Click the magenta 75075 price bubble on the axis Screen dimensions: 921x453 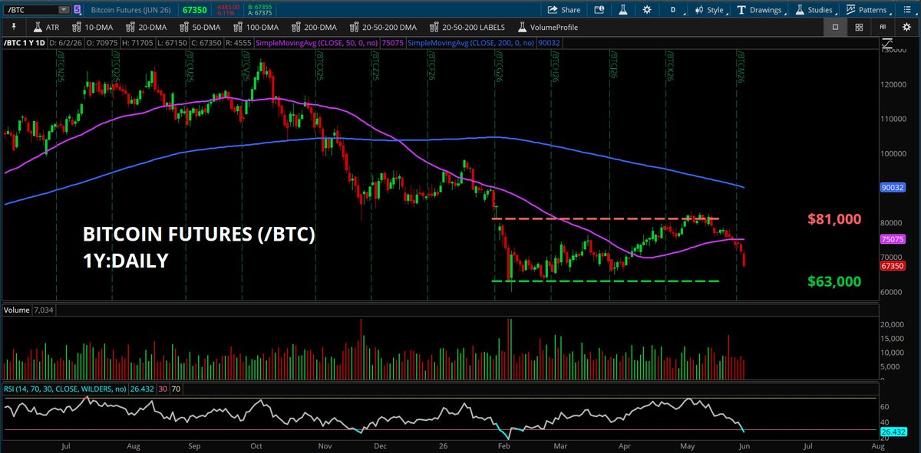892,239
